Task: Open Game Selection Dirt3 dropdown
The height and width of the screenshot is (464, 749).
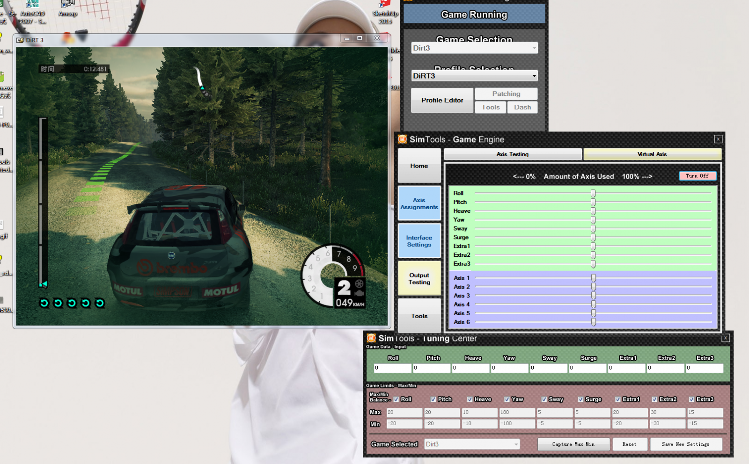Action: point(474,48)
